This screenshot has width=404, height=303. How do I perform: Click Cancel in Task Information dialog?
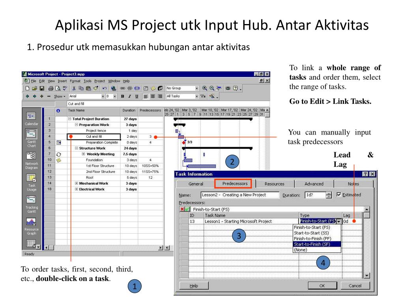click(x=355, y=286)
